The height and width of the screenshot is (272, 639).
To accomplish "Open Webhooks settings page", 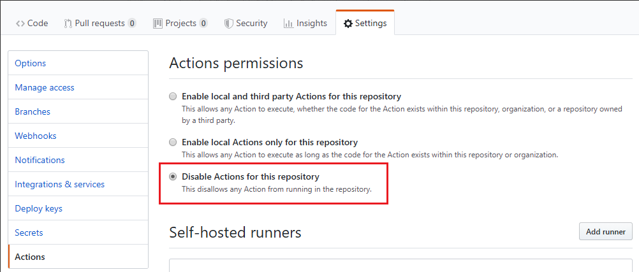I will [x=36, y=136].
